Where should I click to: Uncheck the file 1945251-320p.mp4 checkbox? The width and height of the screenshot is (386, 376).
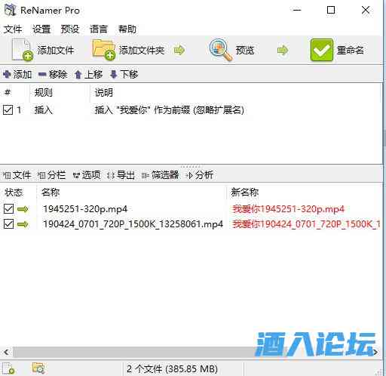(x=8, y=209)
